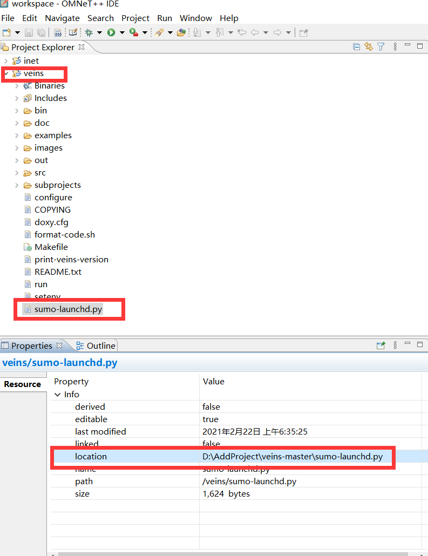
Task: Click the size value 1,624 bytes
Action: 226,493
